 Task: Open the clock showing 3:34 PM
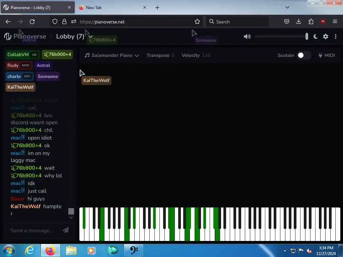326,251
